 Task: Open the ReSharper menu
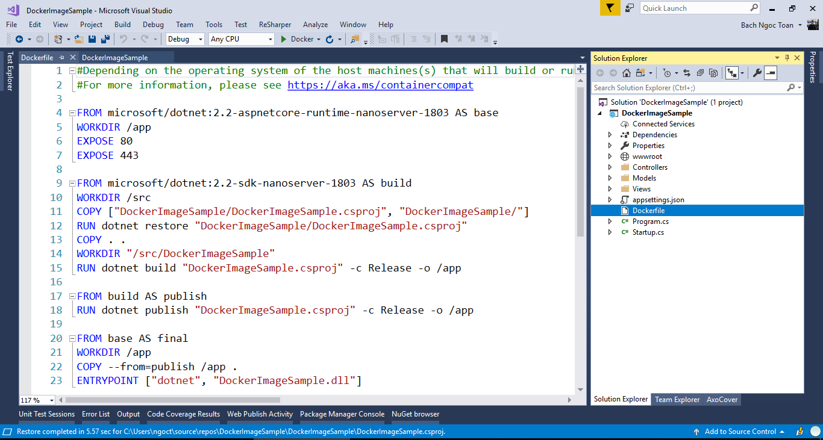click(275, 25)
